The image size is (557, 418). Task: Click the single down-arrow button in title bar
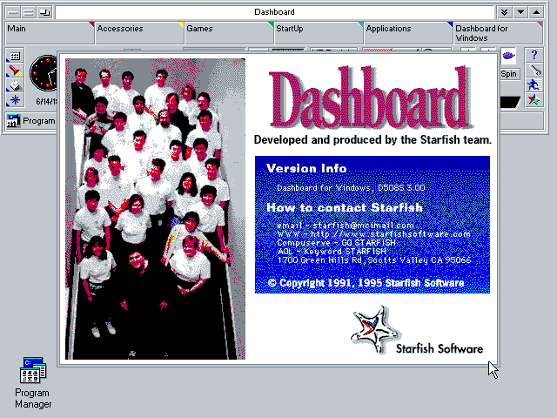pos(520,12)
